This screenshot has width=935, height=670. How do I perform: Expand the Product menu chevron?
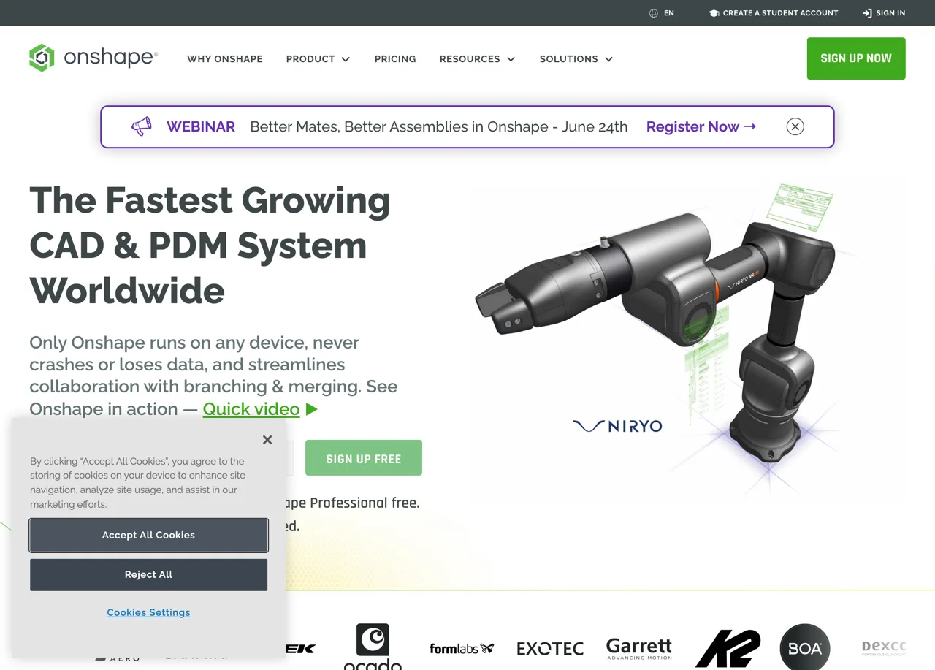[x=346, y=59]
